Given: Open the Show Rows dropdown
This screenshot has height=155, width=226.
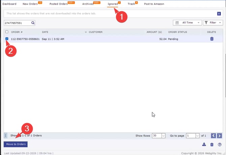Looking at the screenshot, I should tap(159, 136).
